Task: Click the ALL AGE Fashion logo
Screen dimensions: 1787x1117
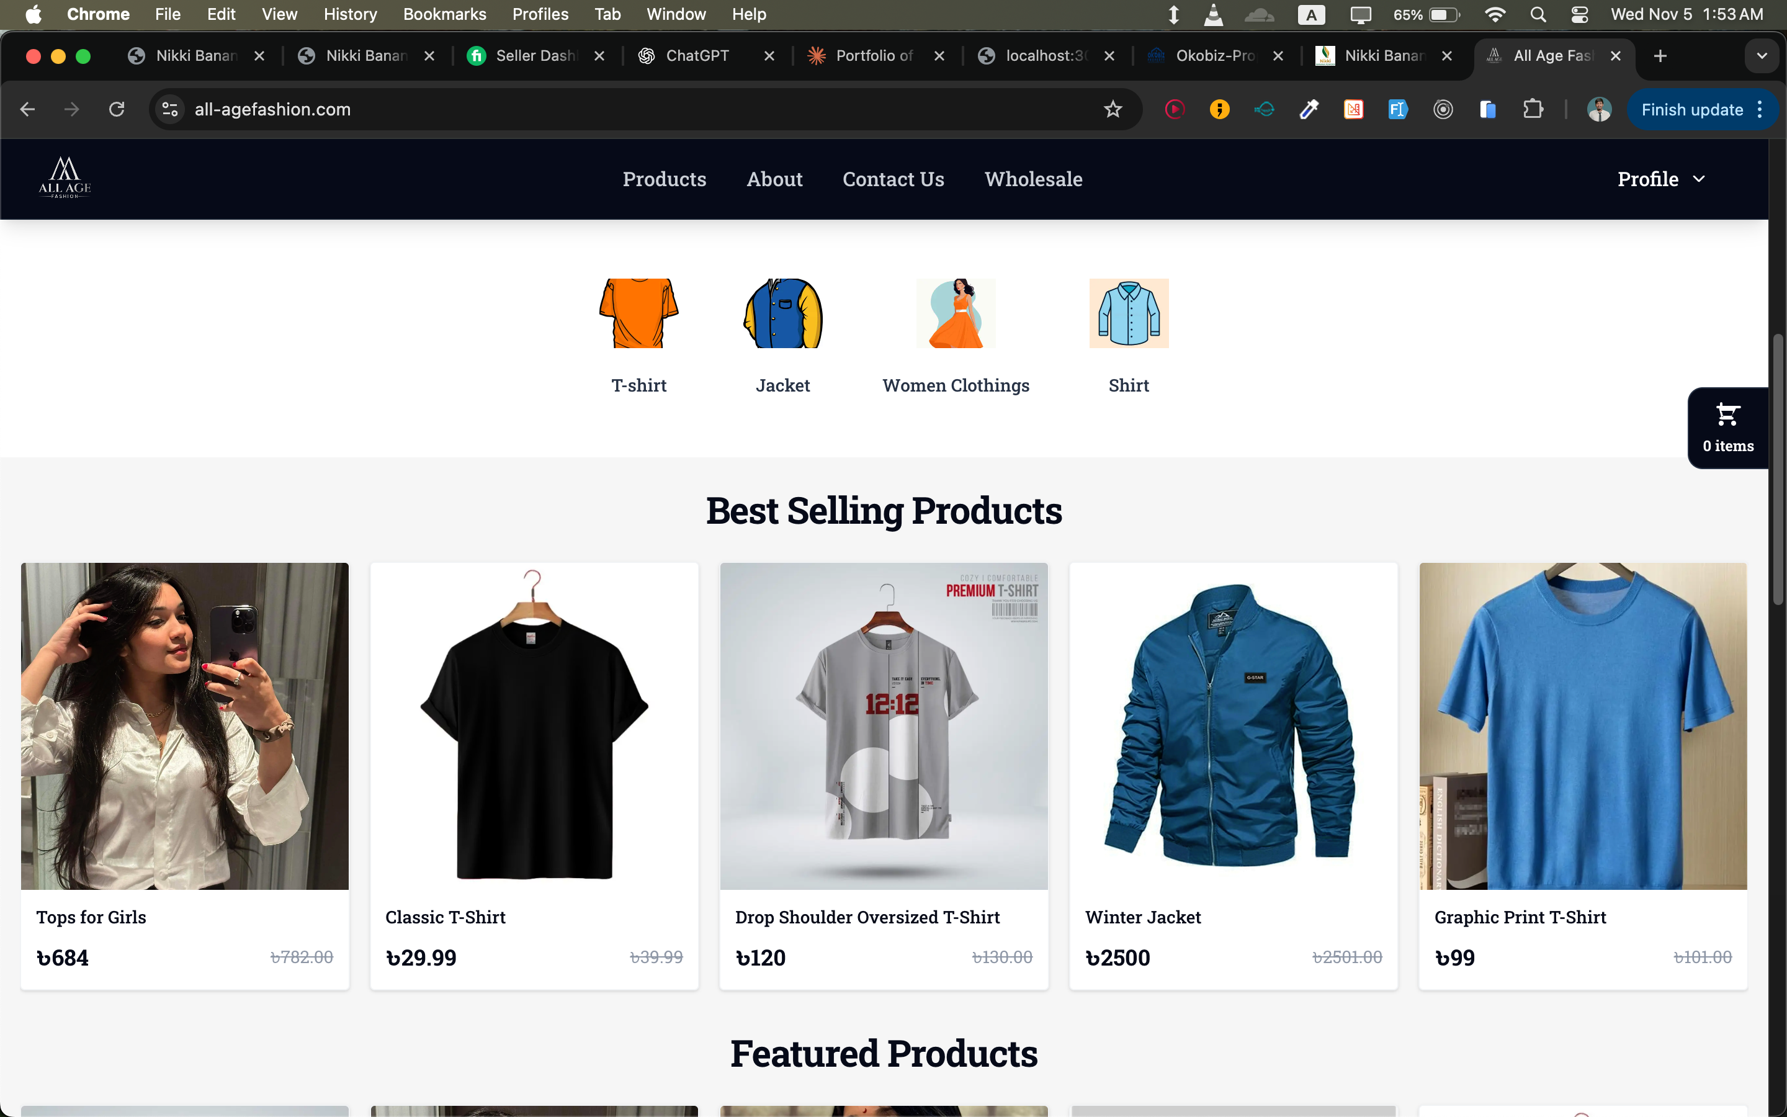Action: pyautogui.click(x=65, y=178)
